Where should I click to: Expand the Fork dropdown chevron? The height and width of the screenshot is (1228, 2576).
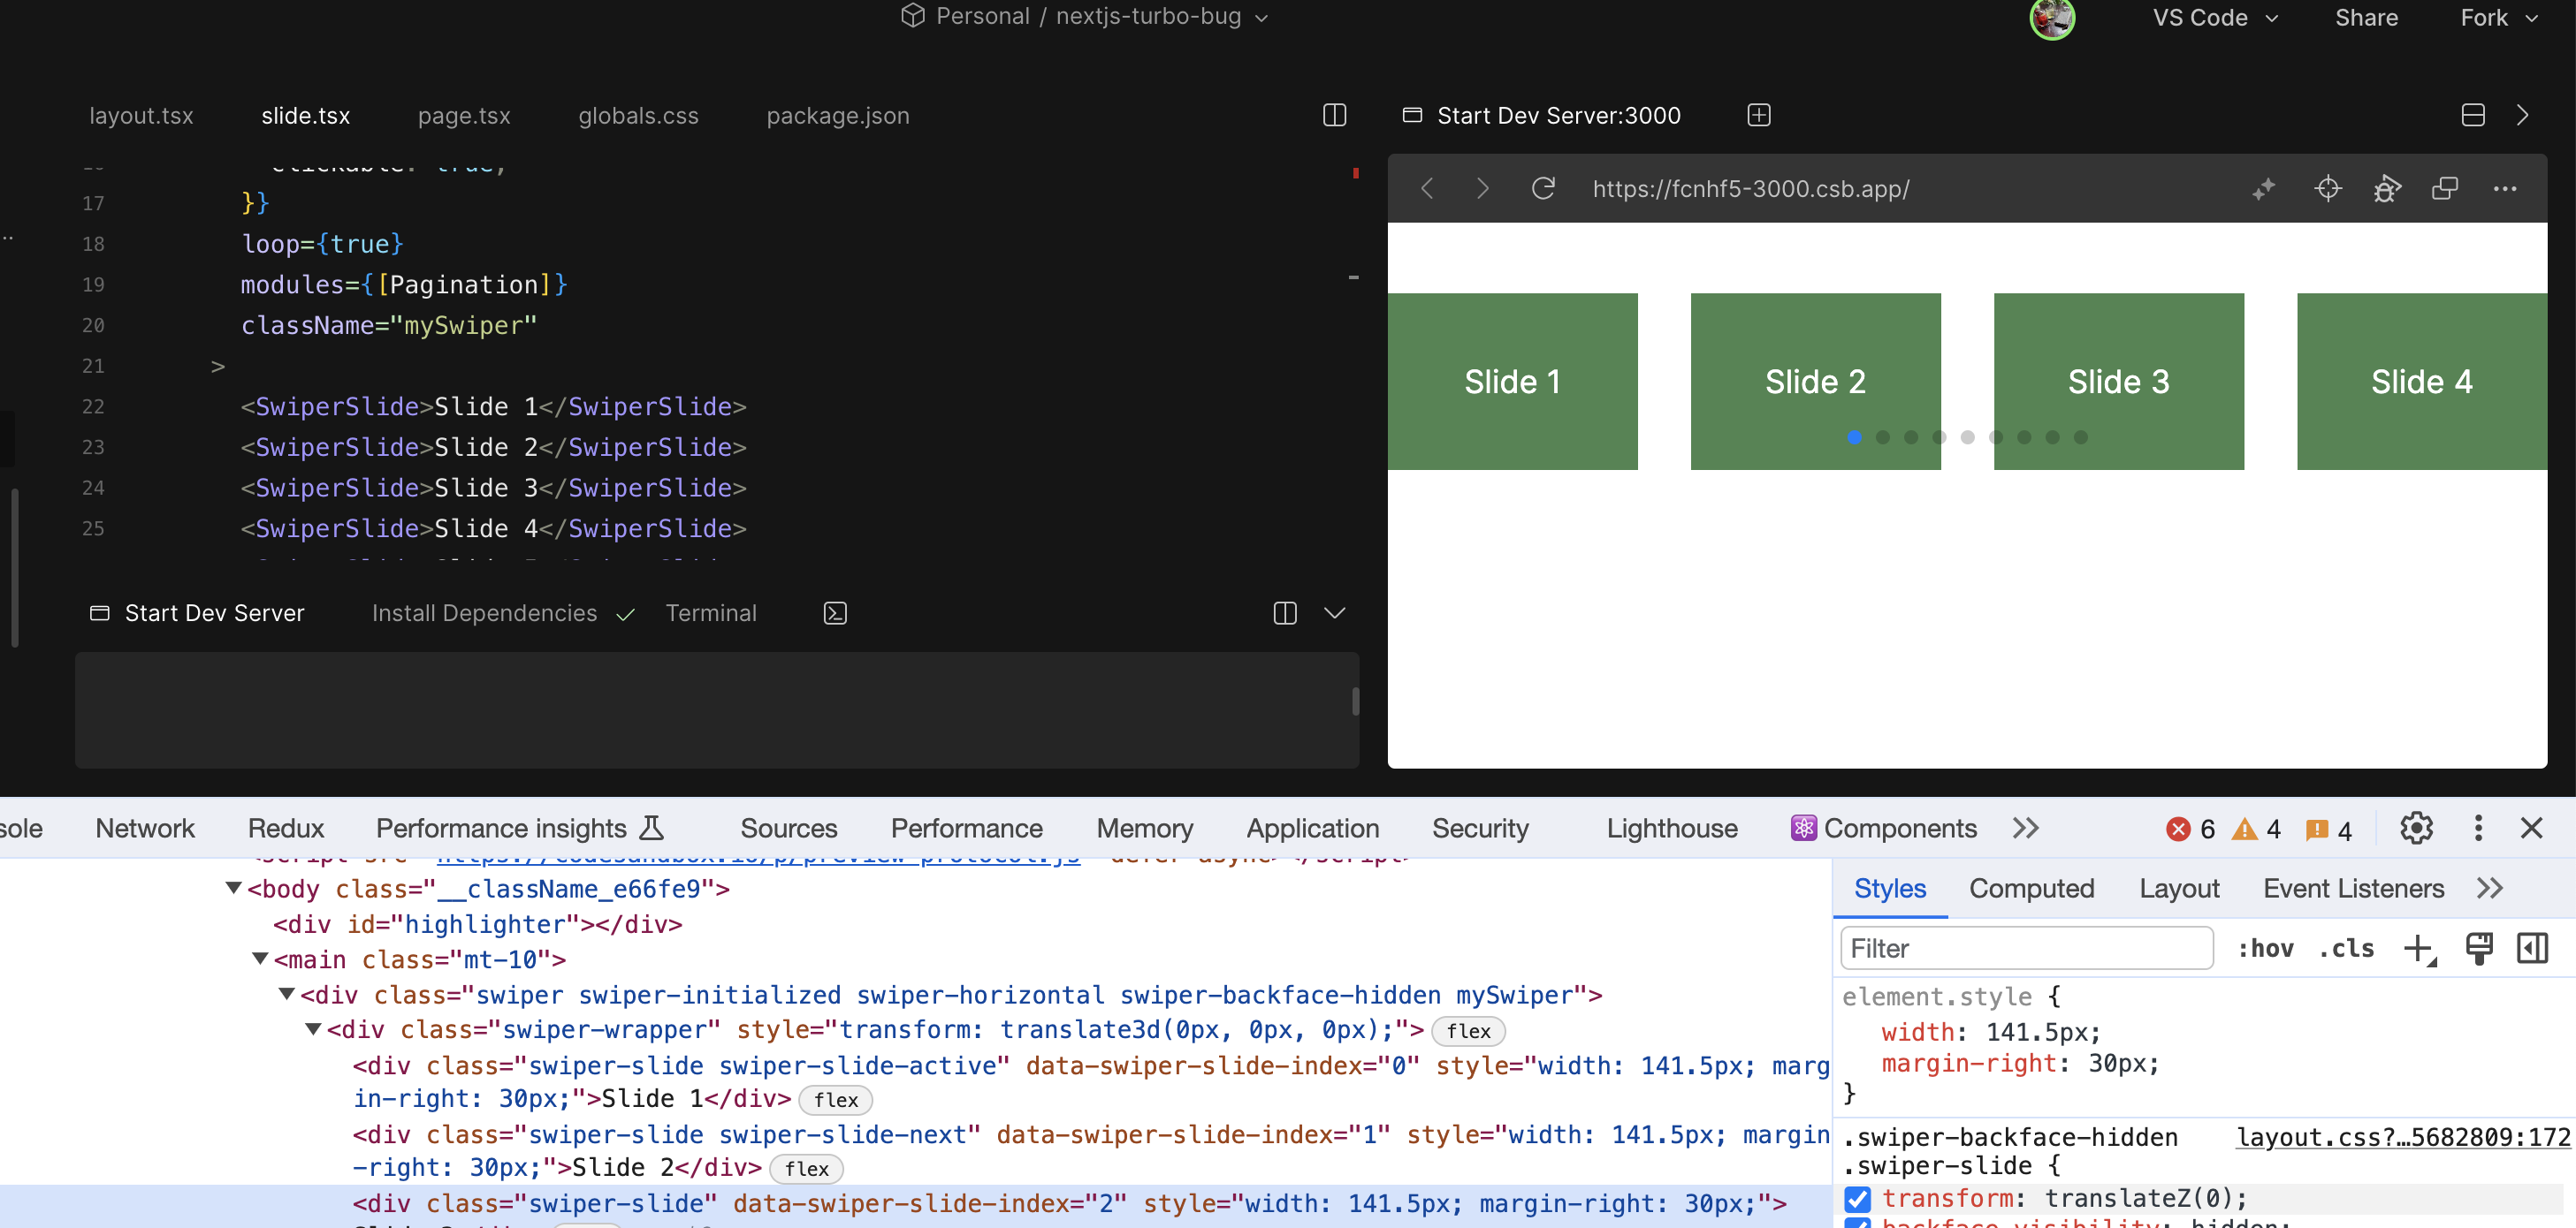(x=2533, y=17)
